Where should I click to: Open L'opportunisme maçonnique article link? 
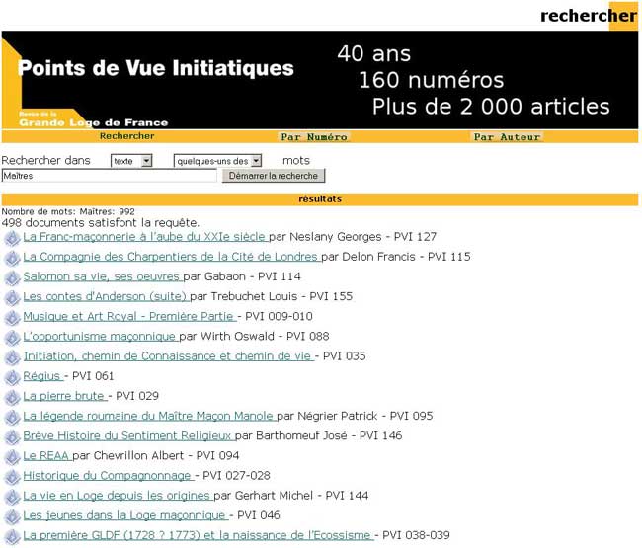click(x=101, y=337)
